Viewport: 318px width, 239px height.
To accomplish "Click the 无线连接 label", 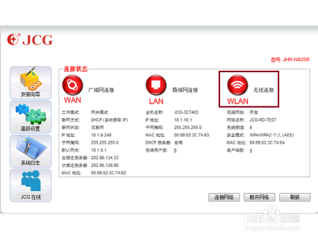I will point(263,90).
